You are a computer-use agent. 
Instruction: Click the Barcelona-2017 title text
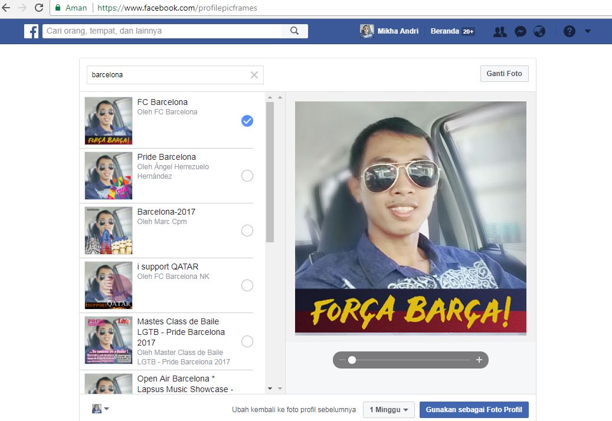166,212
